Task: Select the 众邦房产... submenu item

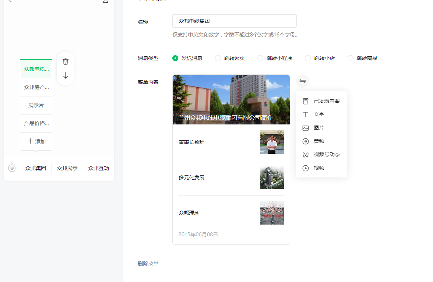Action: [x=36, y=87]
